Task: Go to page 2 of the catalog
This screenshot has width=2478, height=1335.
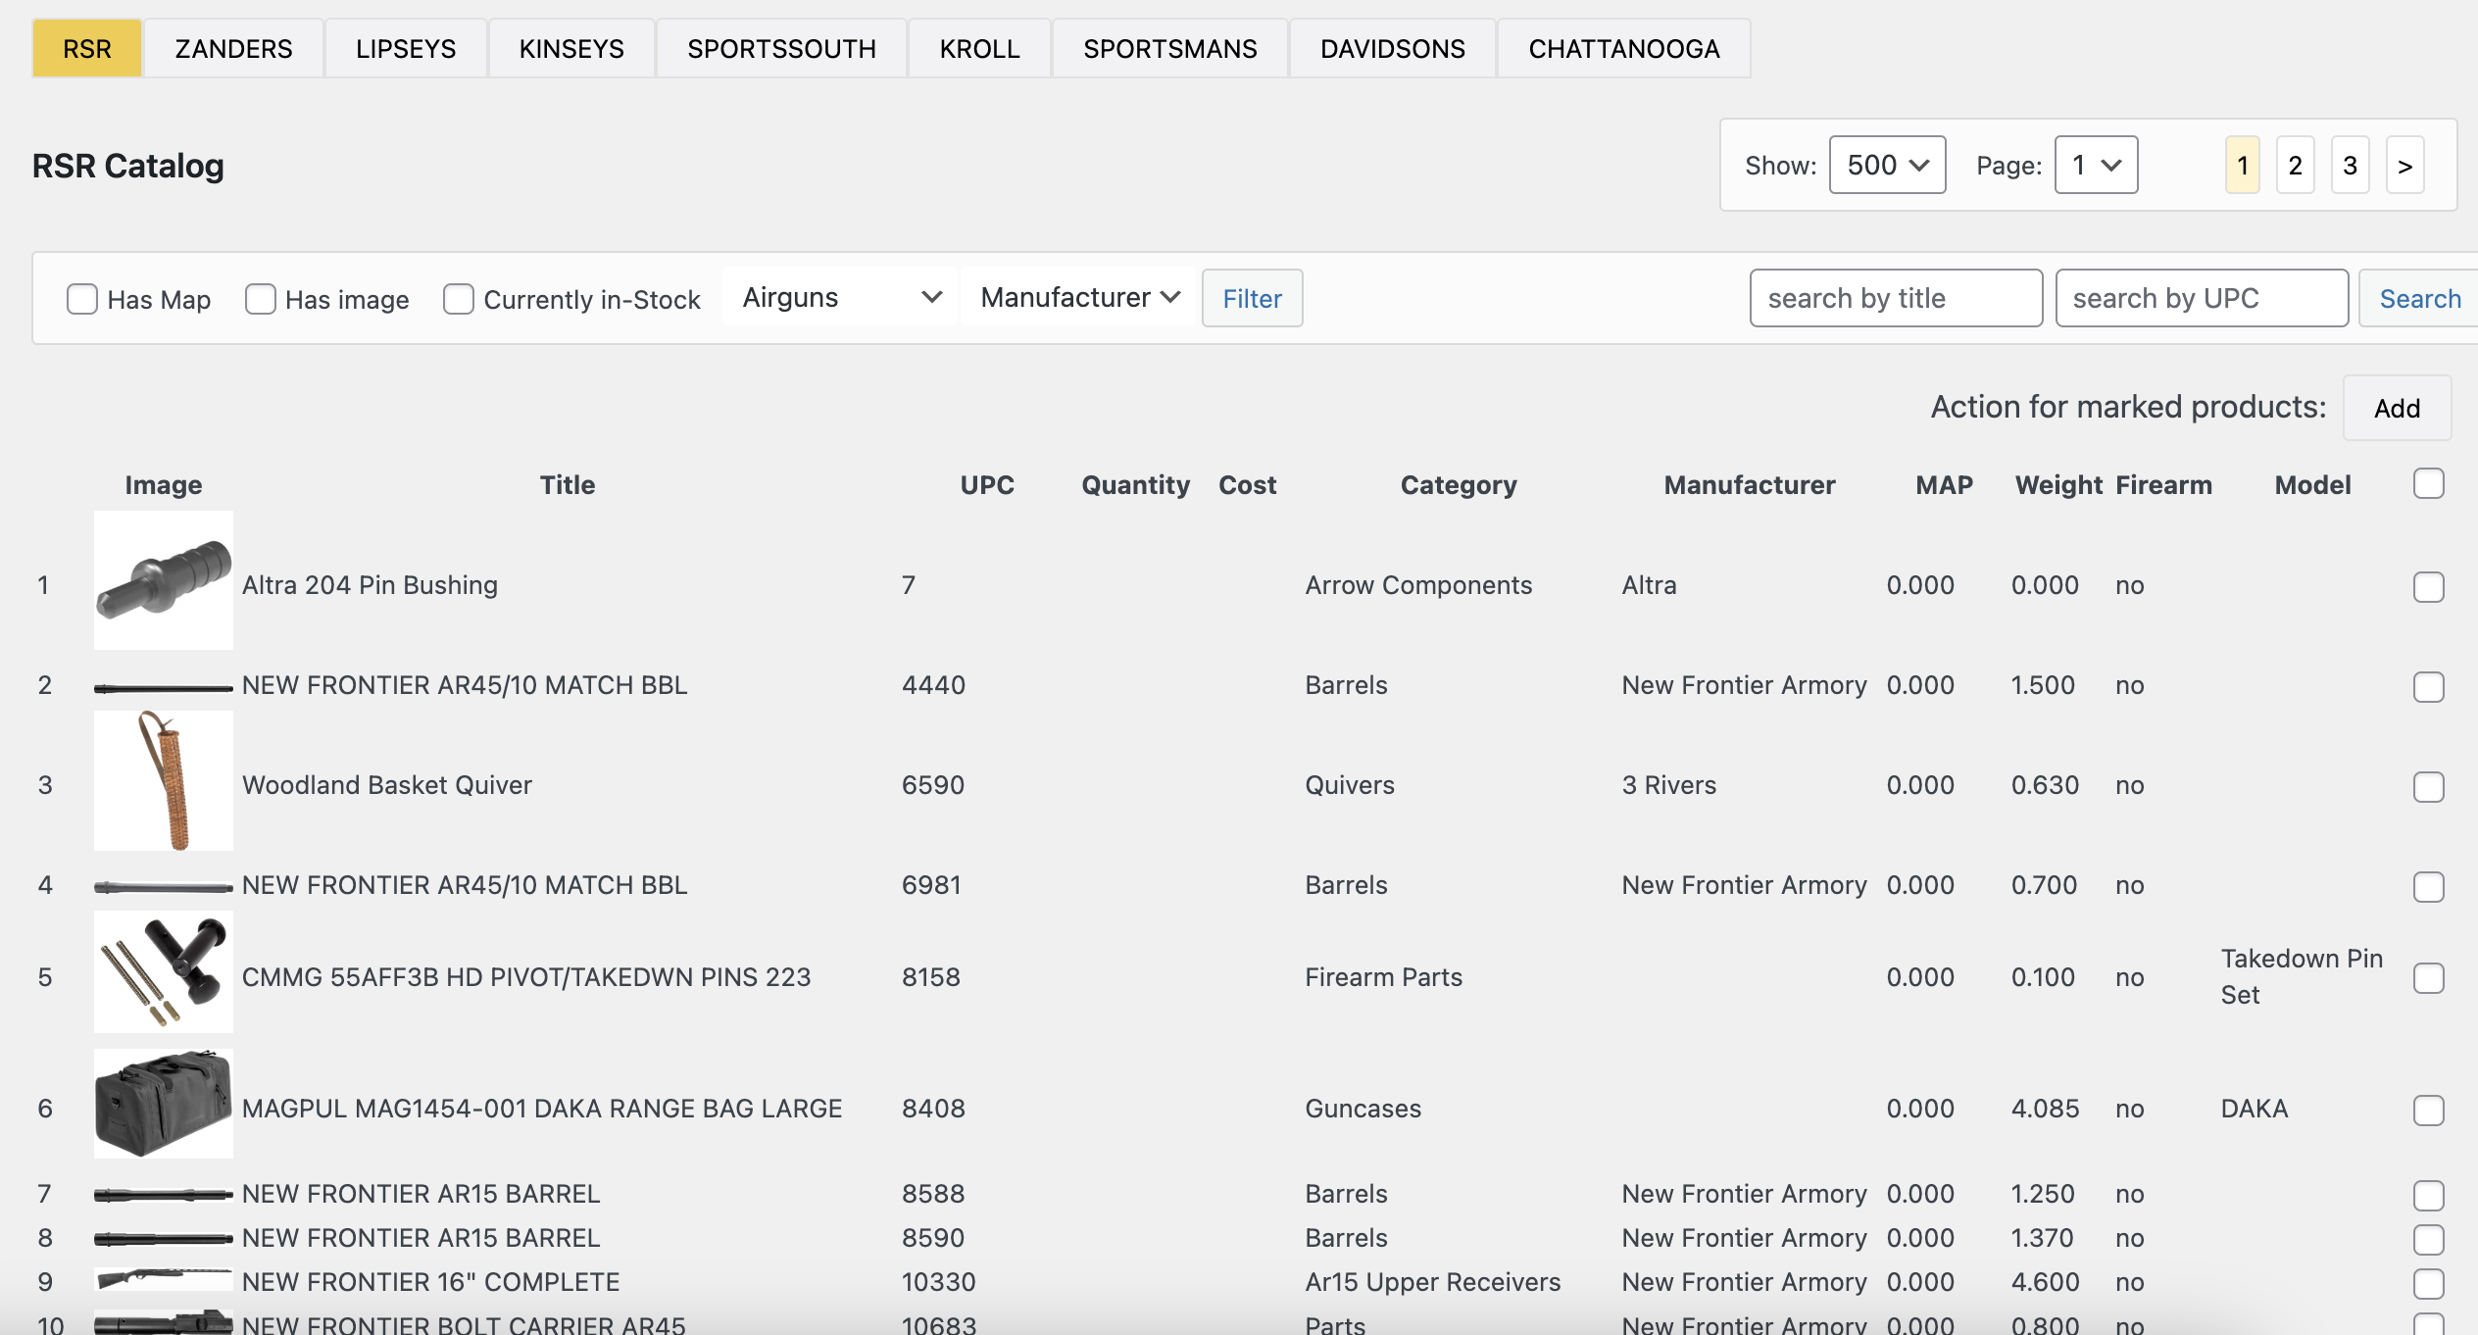Action: [2295, 165]
